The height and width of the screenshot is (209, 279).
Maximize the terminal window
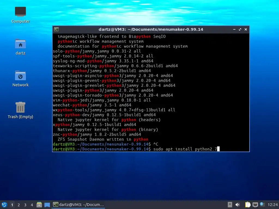(x=240, y=29)
